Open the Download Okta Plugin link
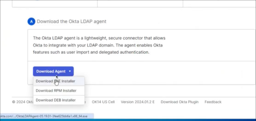Screen dimensions: 256x121 (179, 102)
